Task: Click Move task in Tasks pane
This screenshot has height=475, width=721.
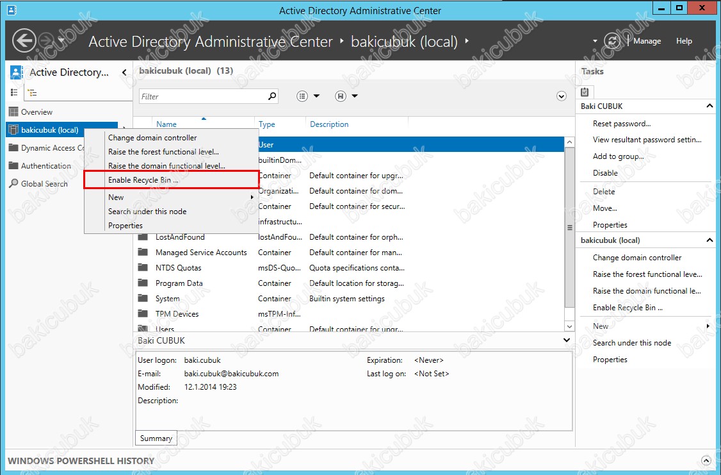Action: tap(604, 208)
